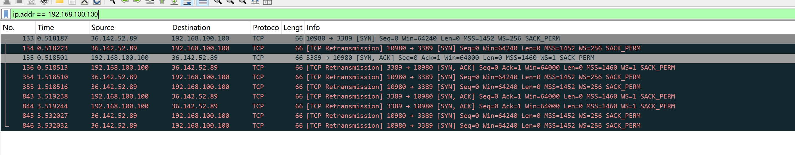Open the capture options gear icon

point(45,2)
